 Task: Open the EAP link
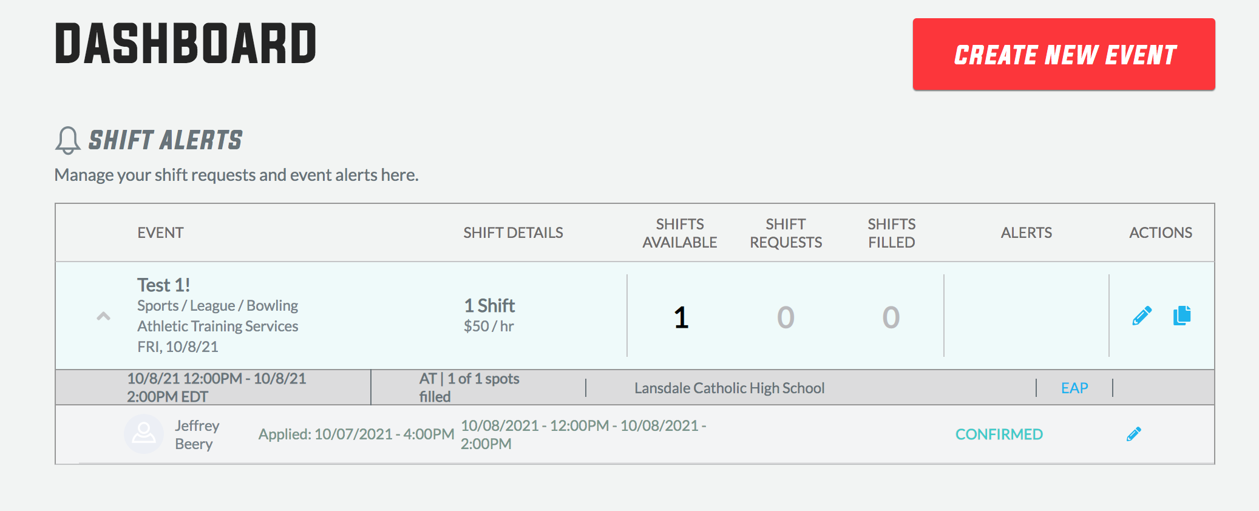(1074, 388)
